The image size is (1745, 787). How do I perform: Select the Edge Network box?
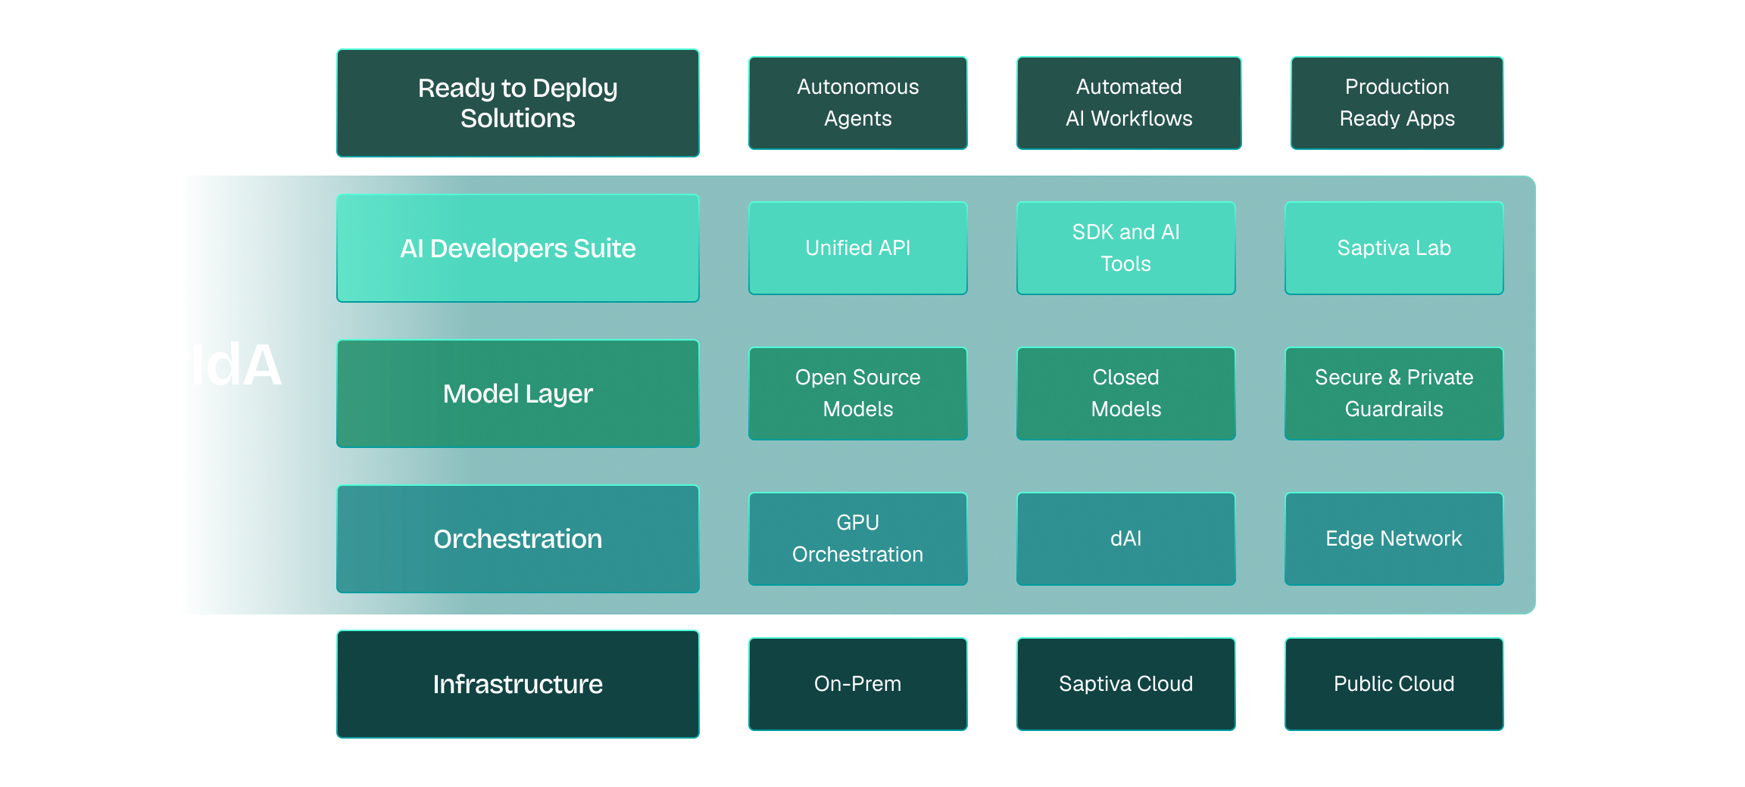(1394, 539)
